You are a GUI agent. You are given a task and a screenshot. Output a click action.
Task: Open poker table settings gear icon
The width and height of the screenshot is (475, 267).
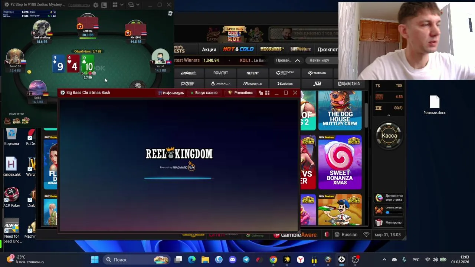click(96, 5)
